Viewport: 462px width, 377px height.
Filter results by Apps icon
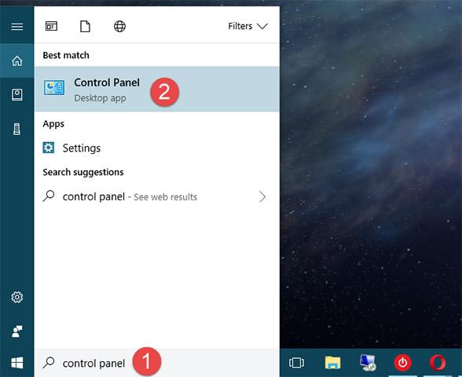[51, 26]
